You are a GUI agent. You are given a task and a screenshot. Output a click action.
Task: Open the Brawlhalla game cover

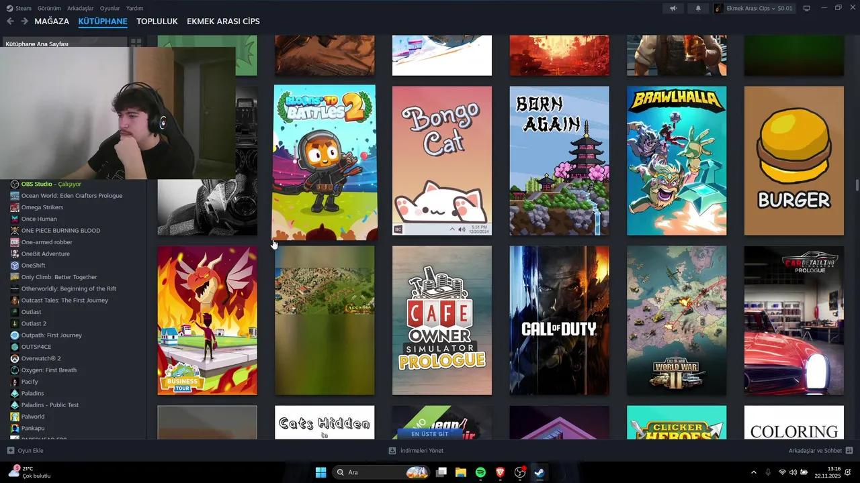point(677,160)
